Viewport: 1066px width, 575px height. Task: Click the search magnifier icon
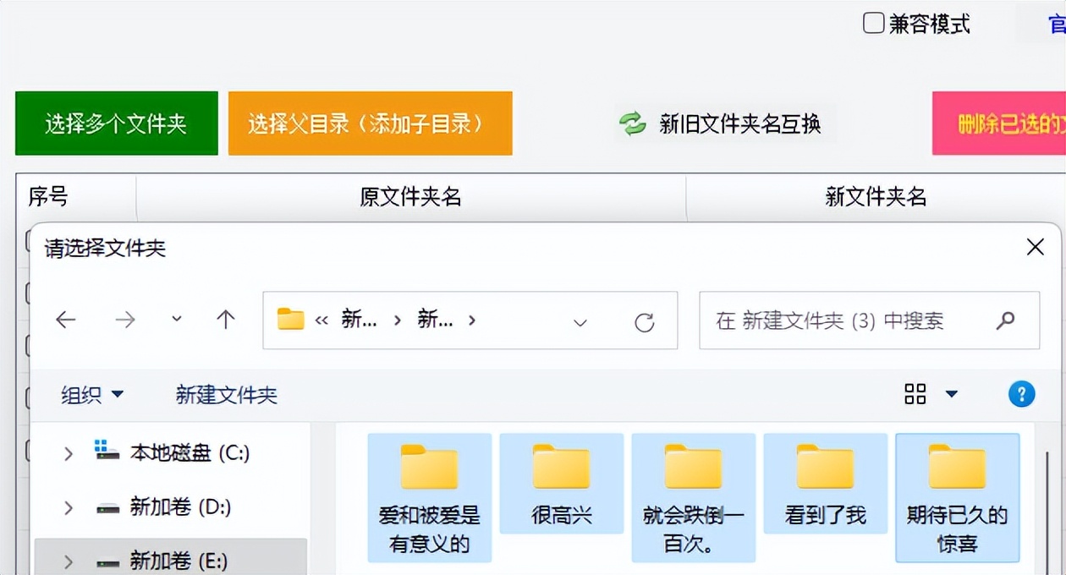tap(1006, 320)
